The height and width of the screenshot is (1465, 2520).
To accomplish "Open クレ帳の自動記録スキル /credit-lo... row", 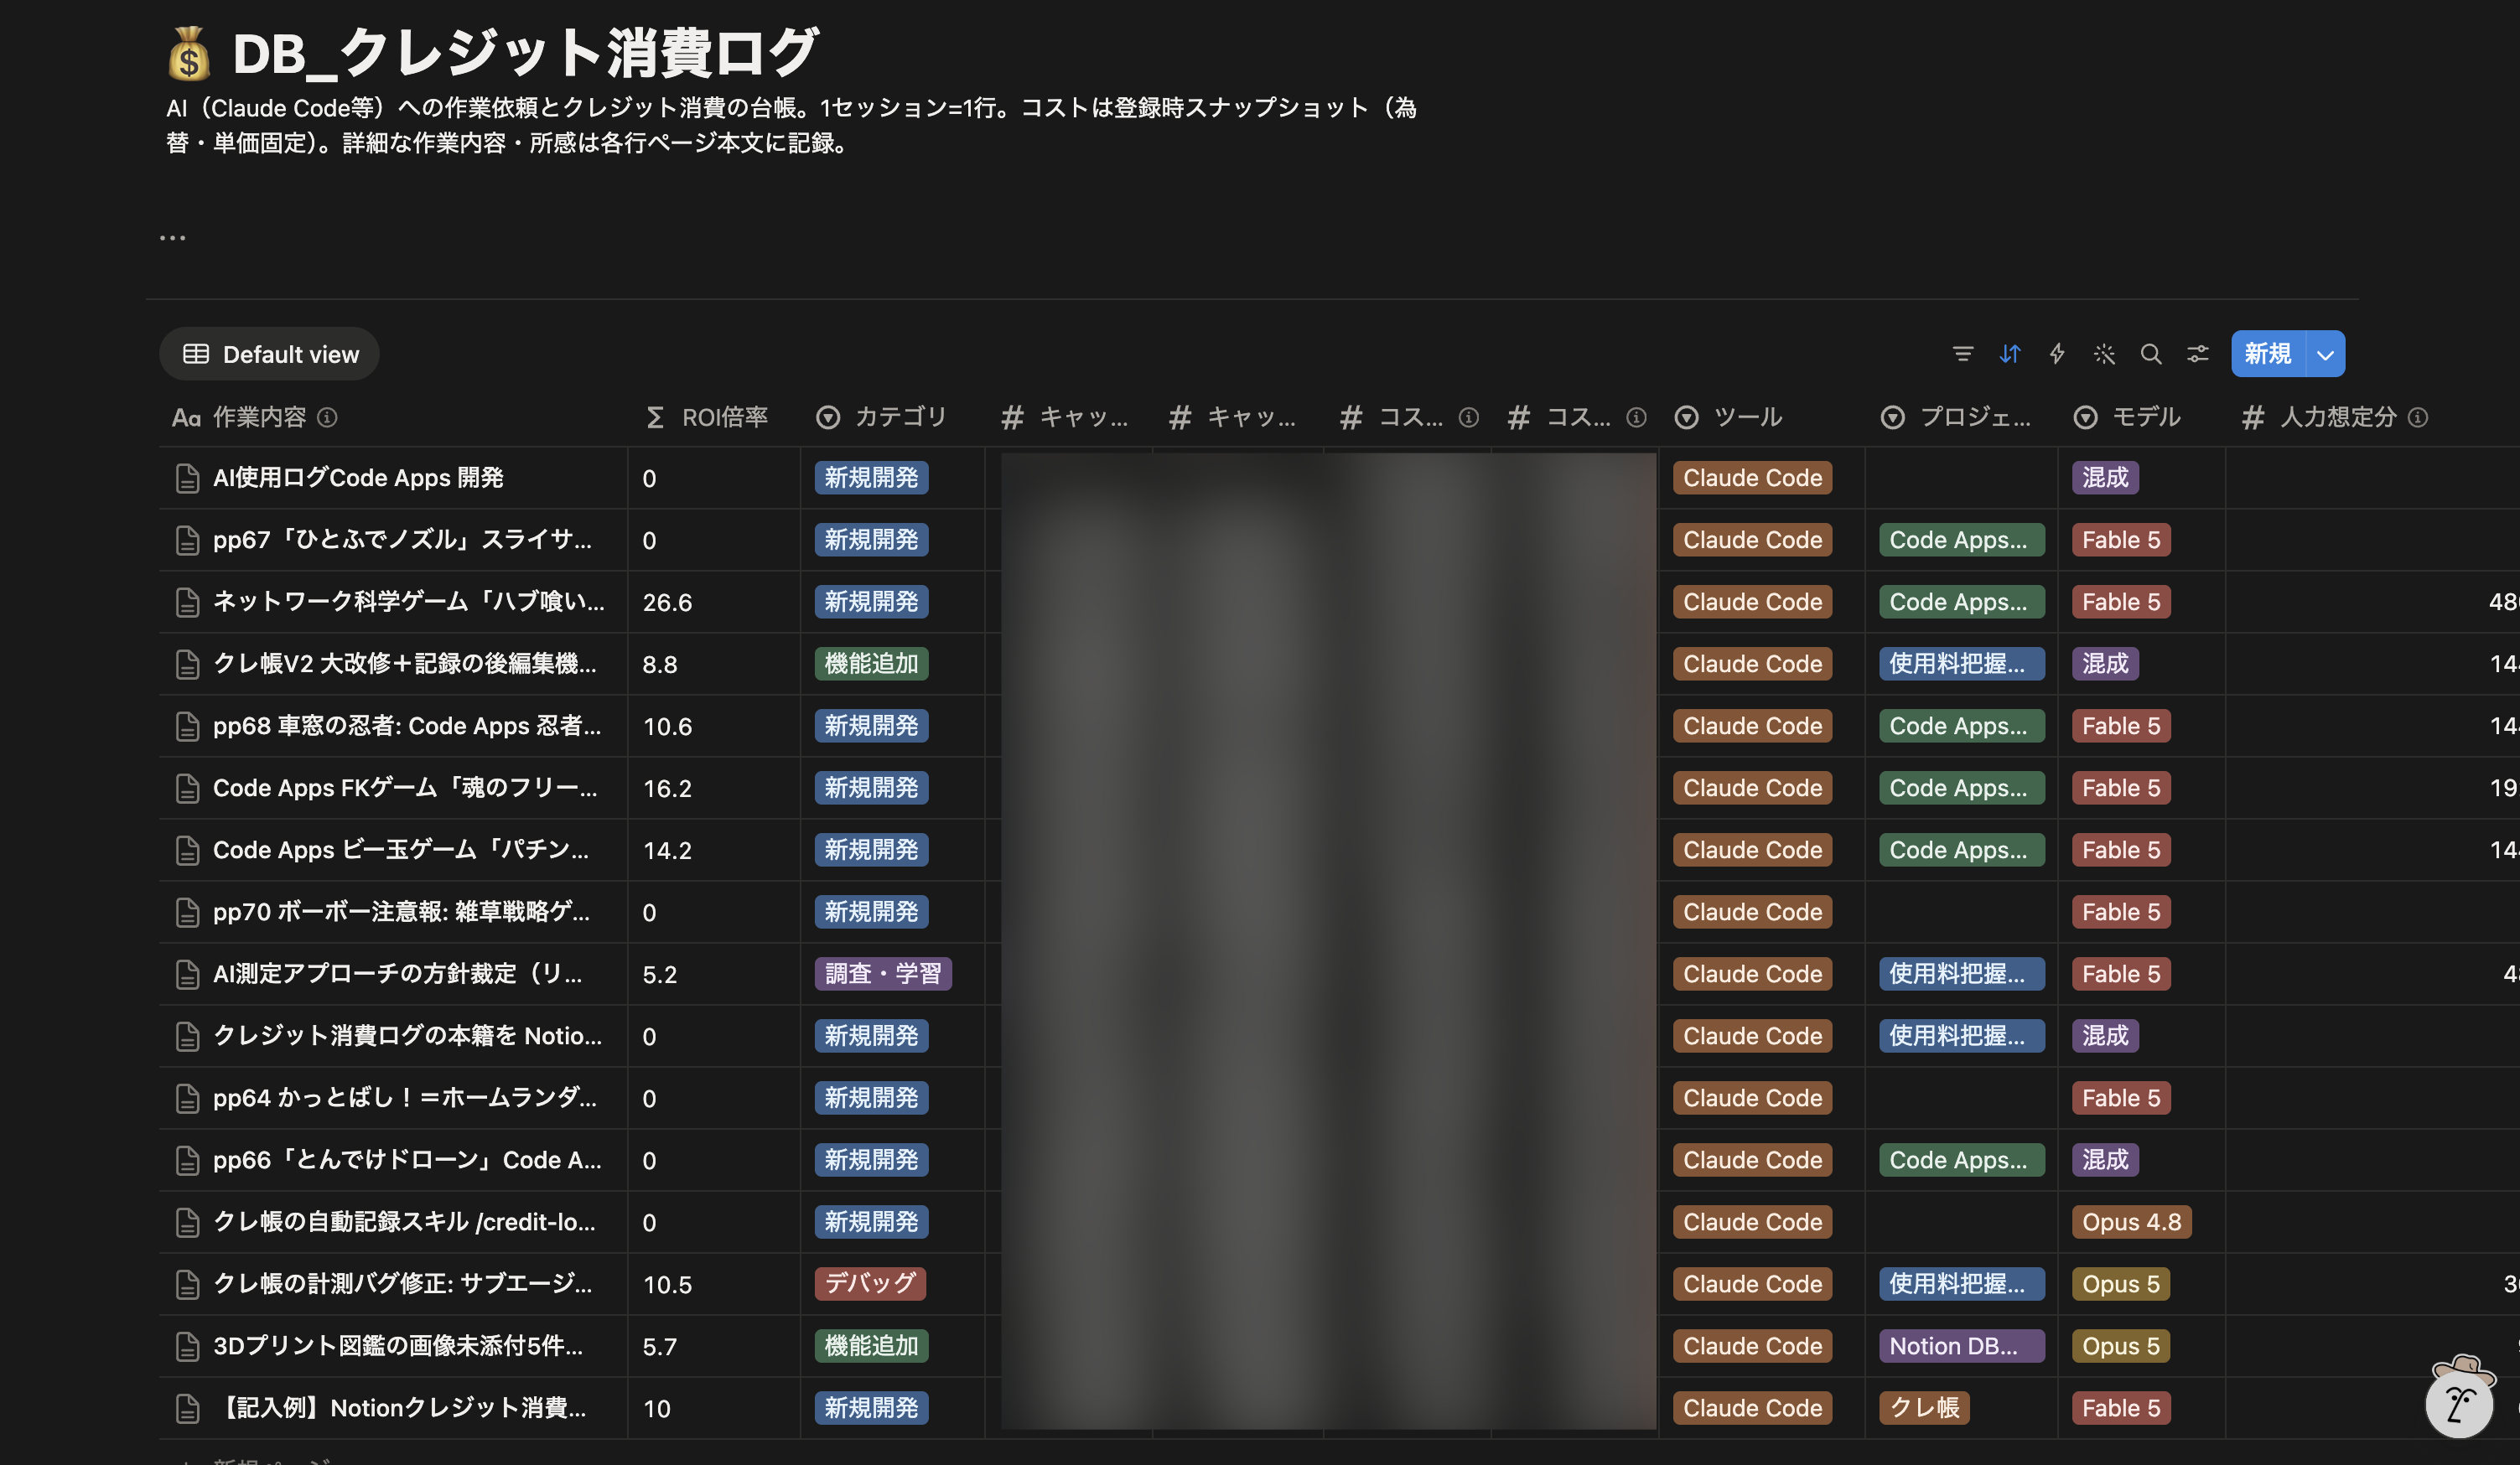I will 404,1222.
